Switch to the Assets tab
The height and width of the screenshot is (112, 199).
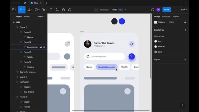[x=27, y=16]
